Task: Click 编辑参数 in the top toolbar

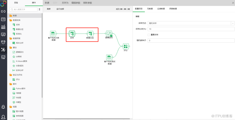Action: (76, 3)
